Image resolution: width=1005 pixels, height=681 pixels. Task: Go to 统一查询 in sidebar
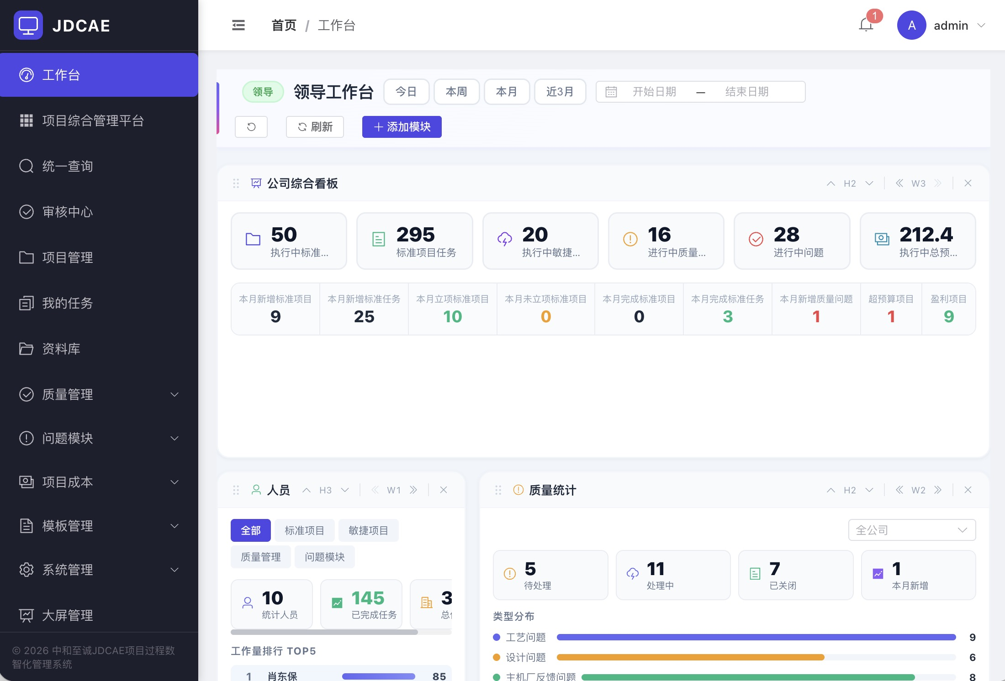coord(99,166)
